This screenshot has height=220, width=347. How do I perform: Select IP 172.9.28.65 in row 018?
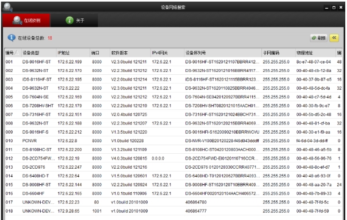(x=68, y=211)
